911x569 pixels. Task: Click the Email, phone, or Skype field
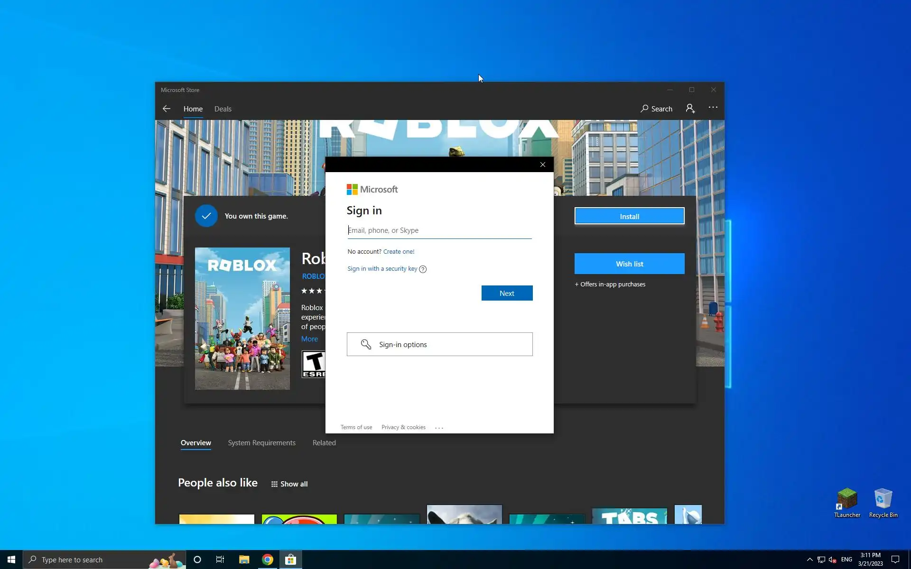tap(439, 230)
